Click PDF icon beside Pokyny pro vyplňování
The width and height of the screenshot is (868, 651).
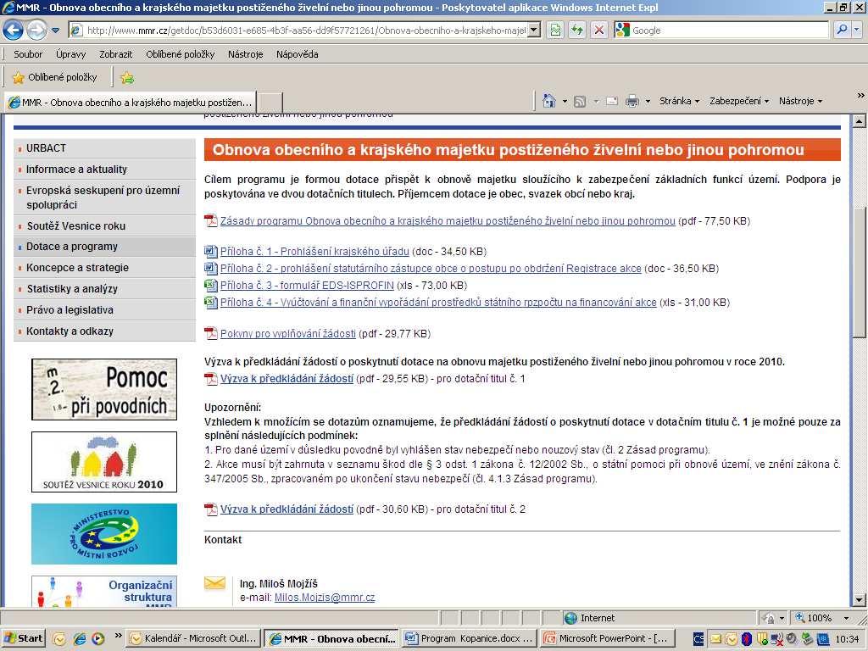[x=211, y=333]
